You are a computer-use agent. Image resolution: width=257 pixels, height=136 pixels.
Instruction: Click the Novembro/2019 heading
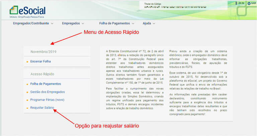point(44,52)
